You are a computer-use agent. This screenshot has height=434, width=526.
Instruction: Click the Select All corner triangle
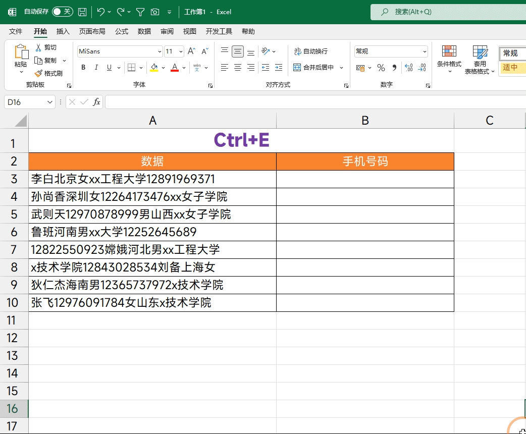click(21, 121)
